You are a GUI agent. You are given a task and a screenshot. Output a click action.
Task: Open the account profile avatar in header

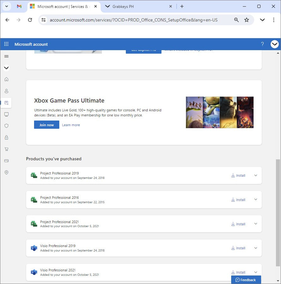click(x=274, y=44)
